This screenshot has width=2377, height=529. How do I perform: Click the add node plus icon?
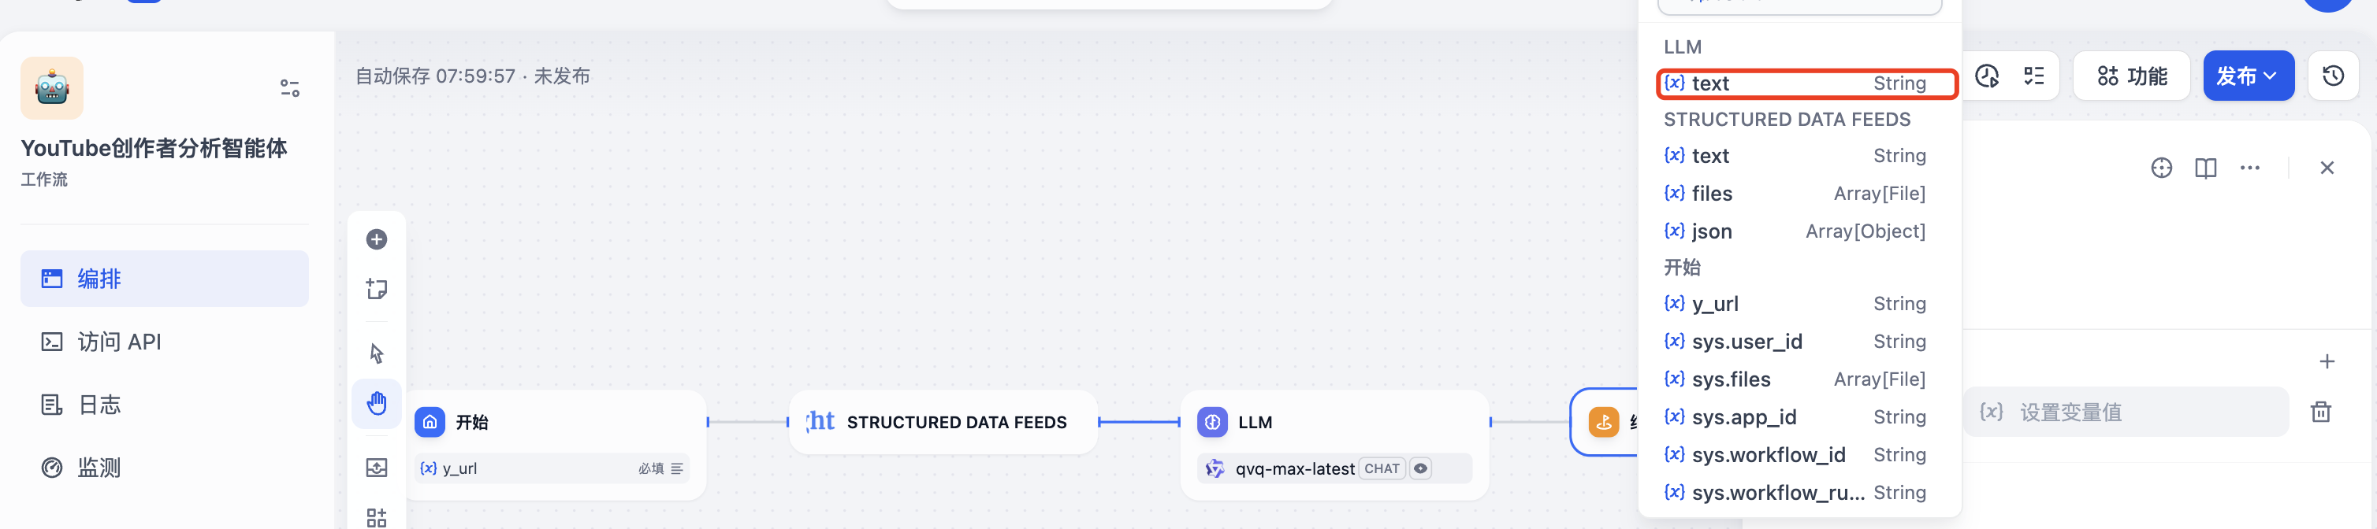377,239
